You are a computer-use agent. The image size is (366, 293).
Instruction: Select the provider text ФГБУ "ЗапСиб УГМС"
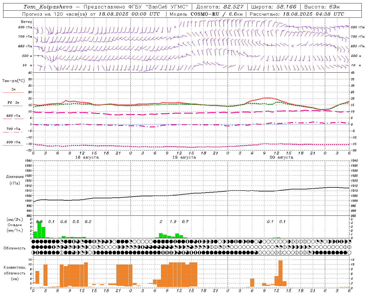click(158, 7)
